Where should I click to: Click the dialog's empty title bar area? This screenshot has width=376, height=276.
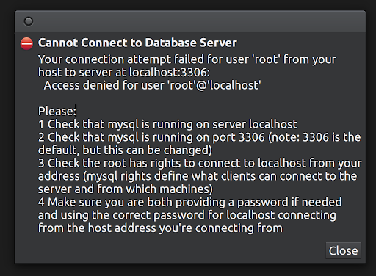[196, 21]
